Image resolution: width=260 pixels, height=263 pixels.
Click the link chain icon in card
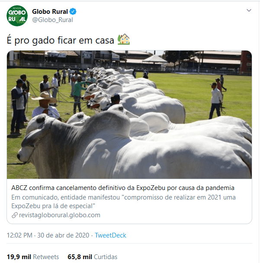tap(15, 215)
